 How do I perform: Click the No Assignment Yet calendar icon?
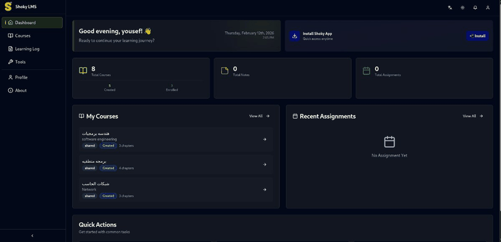click(390, 142)
